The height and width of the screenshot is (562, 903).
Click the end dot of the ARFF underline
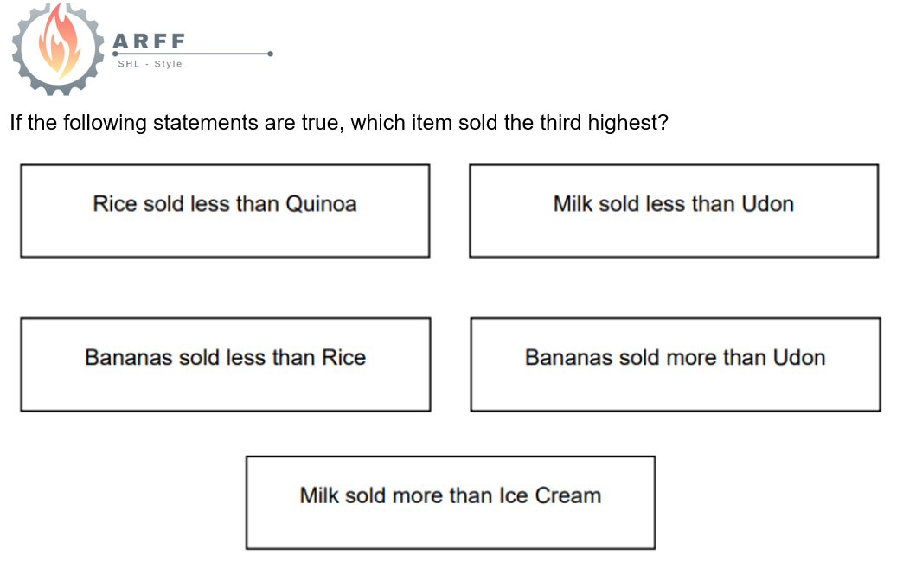270,54
